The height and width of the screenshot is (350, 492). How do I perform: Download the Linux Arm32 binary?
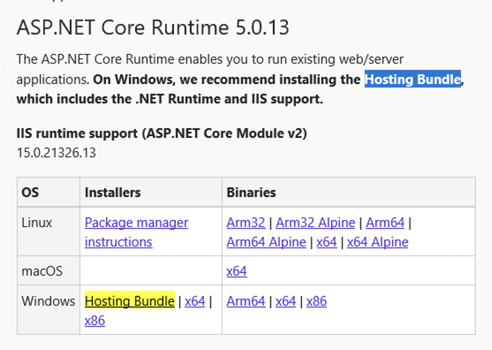246,223
